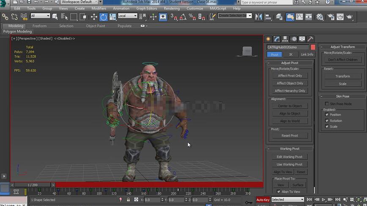
Task: Switch to the Freeform ribbon tab
Action: [39, 26]
